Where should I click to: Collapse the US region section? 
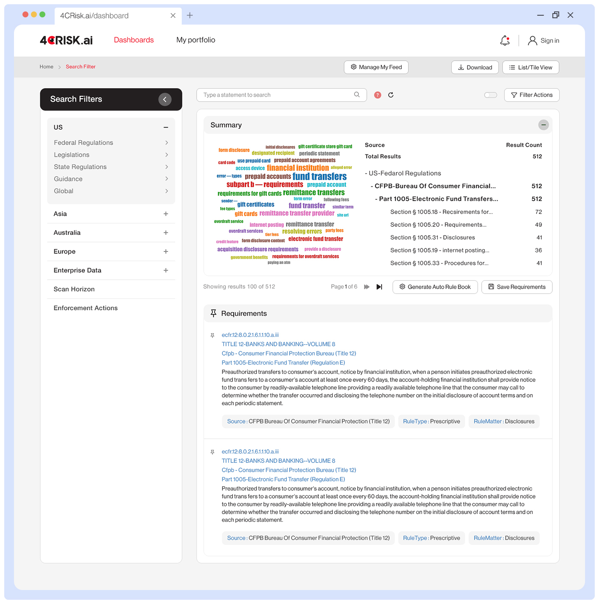coord(166,127)
